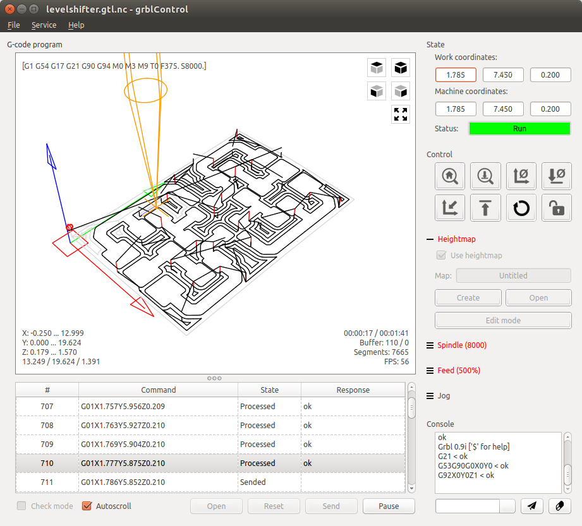582x526 pixels.
Task: Expand the Feed (500%) panel
Action: pos(454,371)
